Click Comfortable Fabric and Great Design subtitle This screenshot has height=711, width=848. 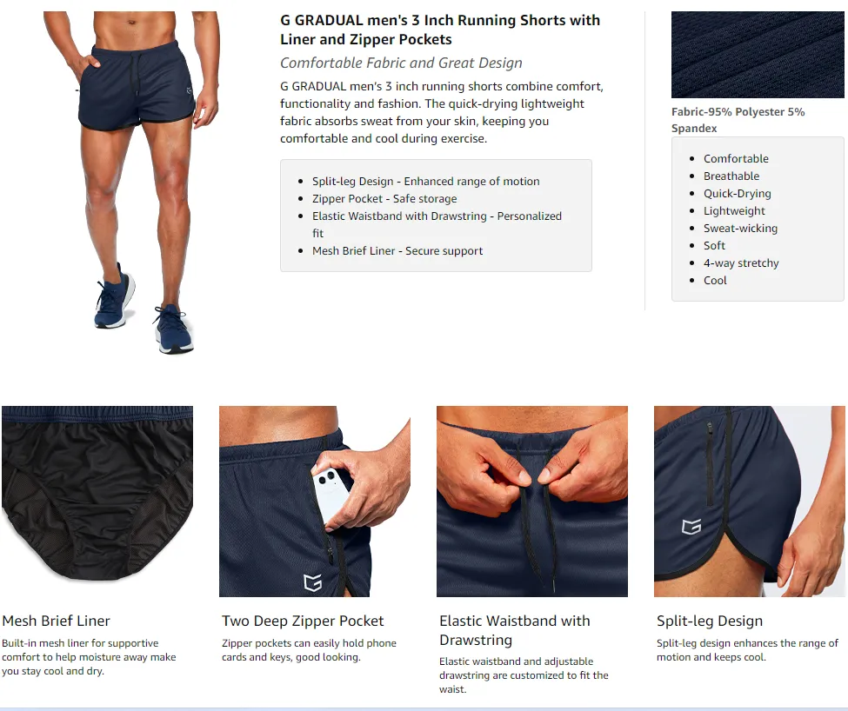tap(401, 63)
